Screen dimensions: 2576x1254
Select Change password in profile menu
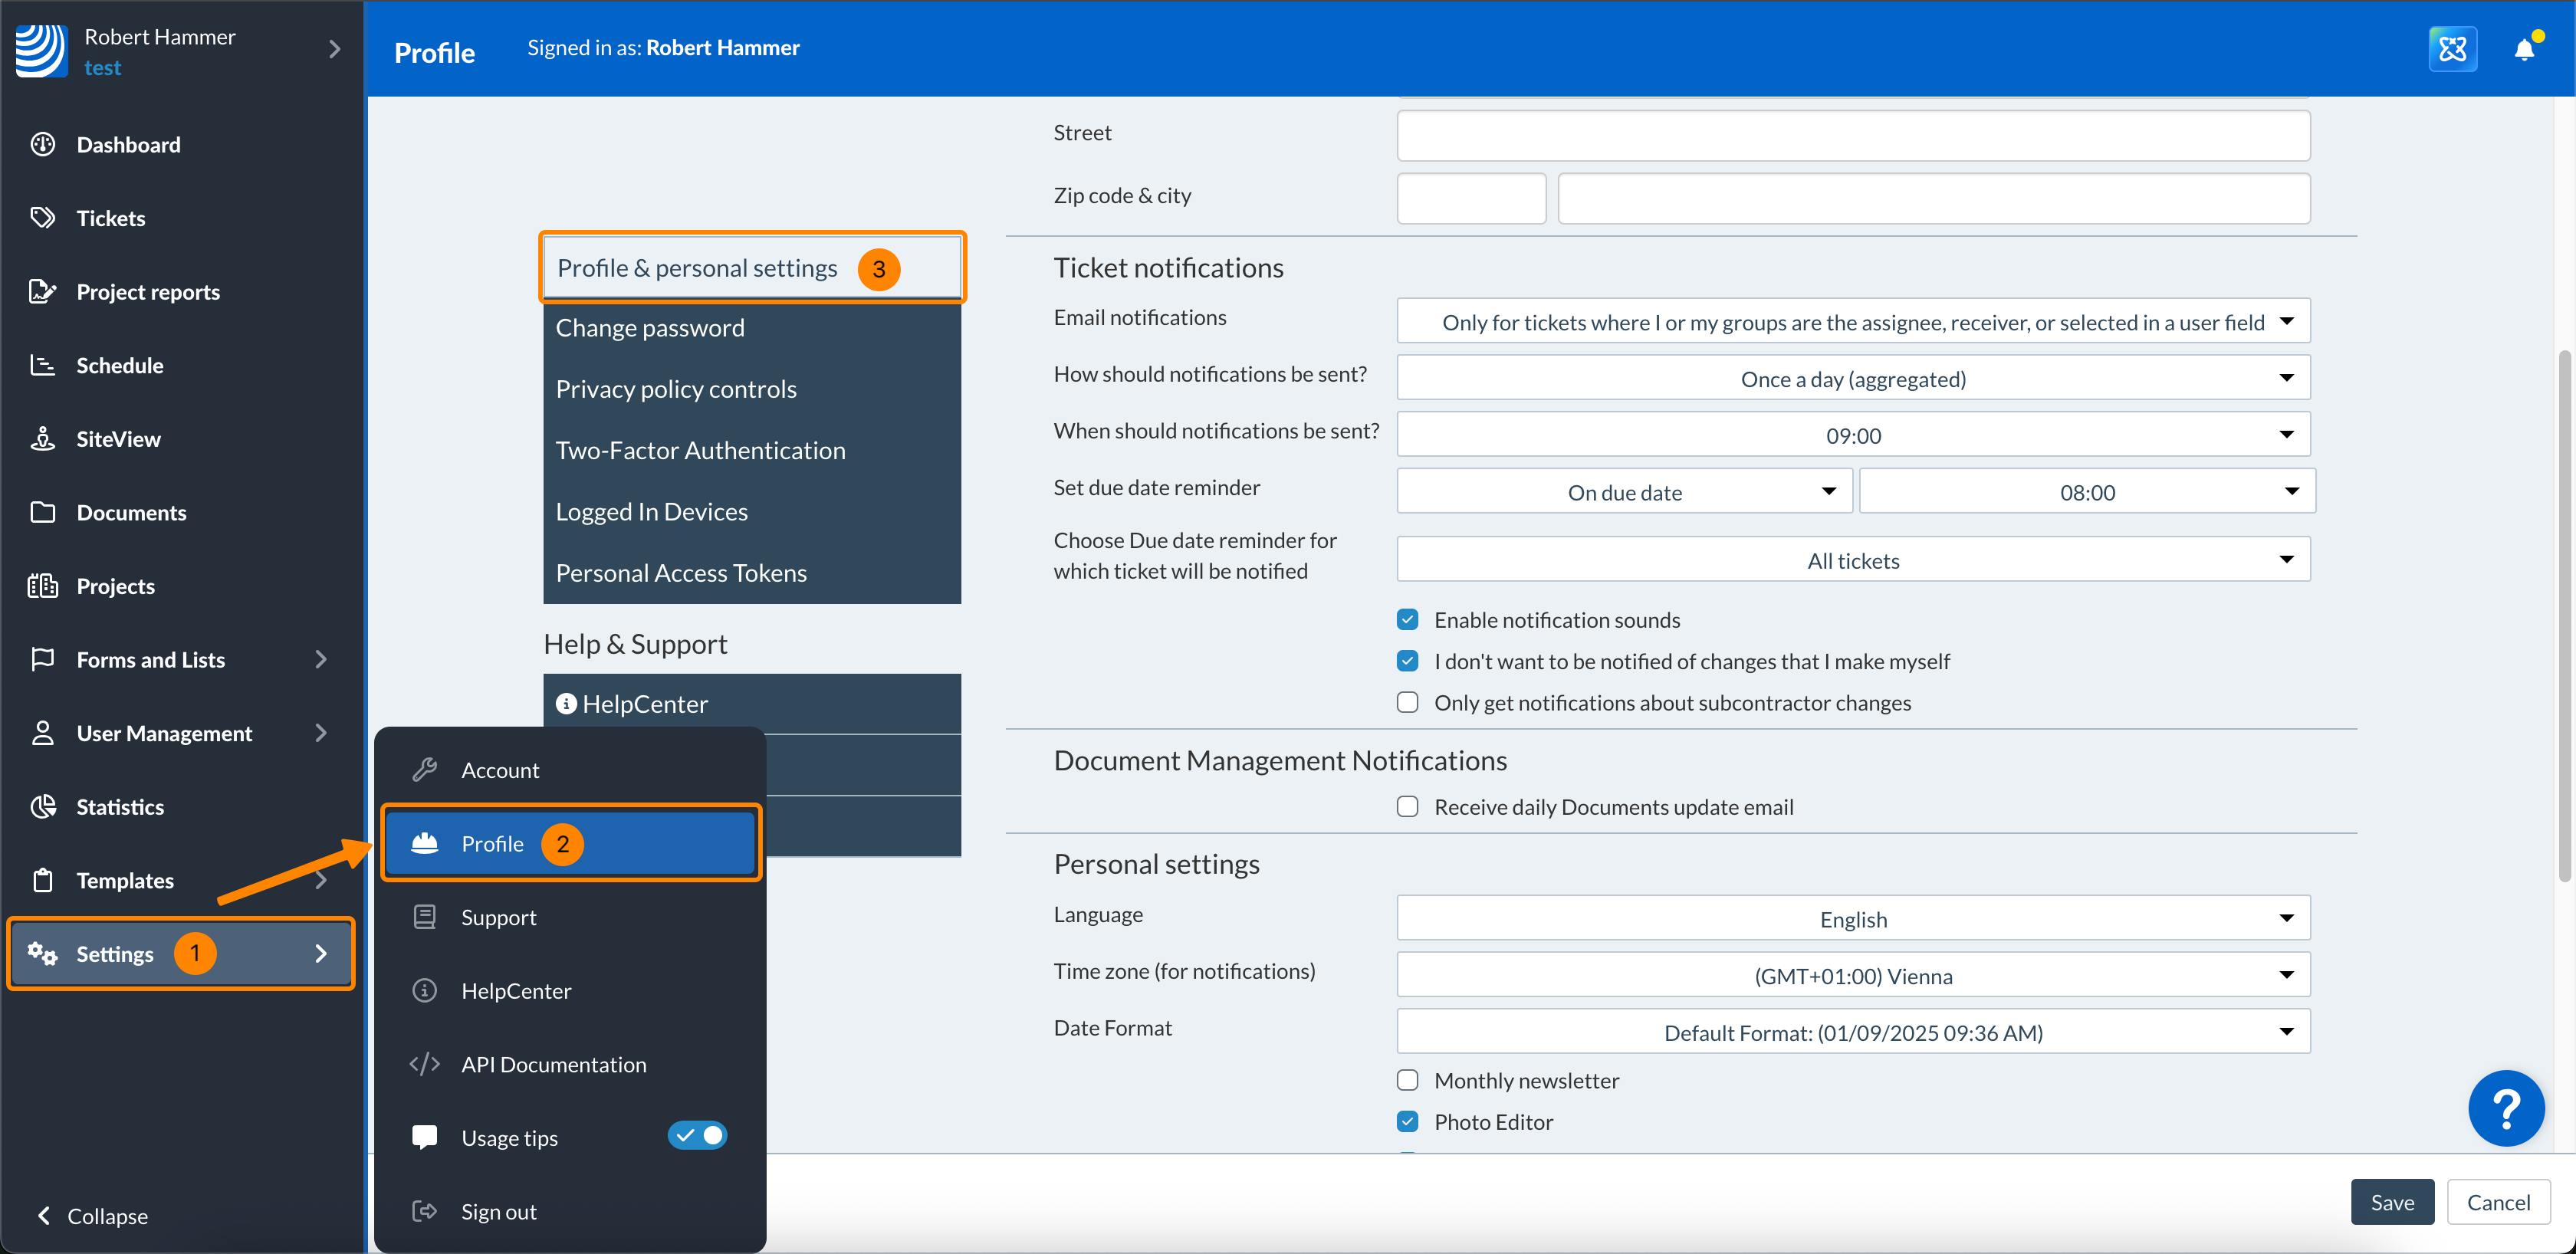(x=650, y=328)
